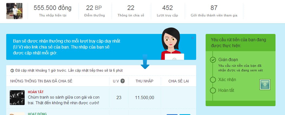Screen dimensions: 285x115
Task: Click the 555.500 đồng current income stat
Action: (53, 11)
